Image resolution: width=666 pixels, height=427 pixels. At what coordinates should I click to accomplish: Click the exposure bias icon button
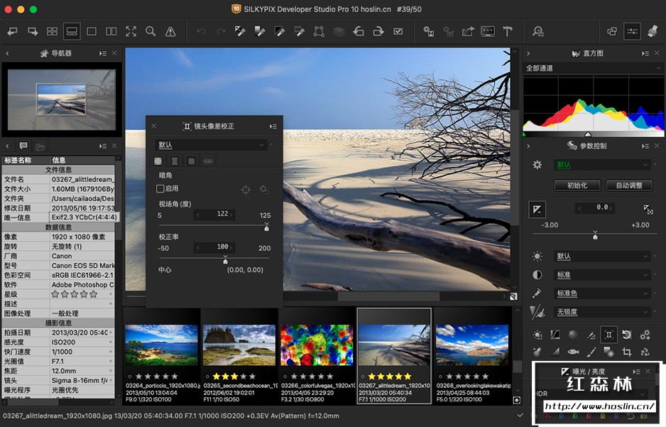[537, 208]
